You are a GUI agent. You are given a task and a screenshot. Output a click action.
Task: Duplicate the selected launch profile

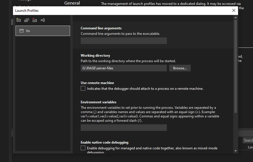(x=26, y=20)
